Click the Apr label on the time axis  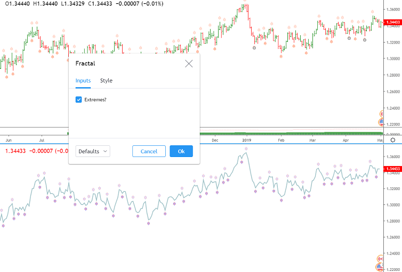tap(345, 140)
